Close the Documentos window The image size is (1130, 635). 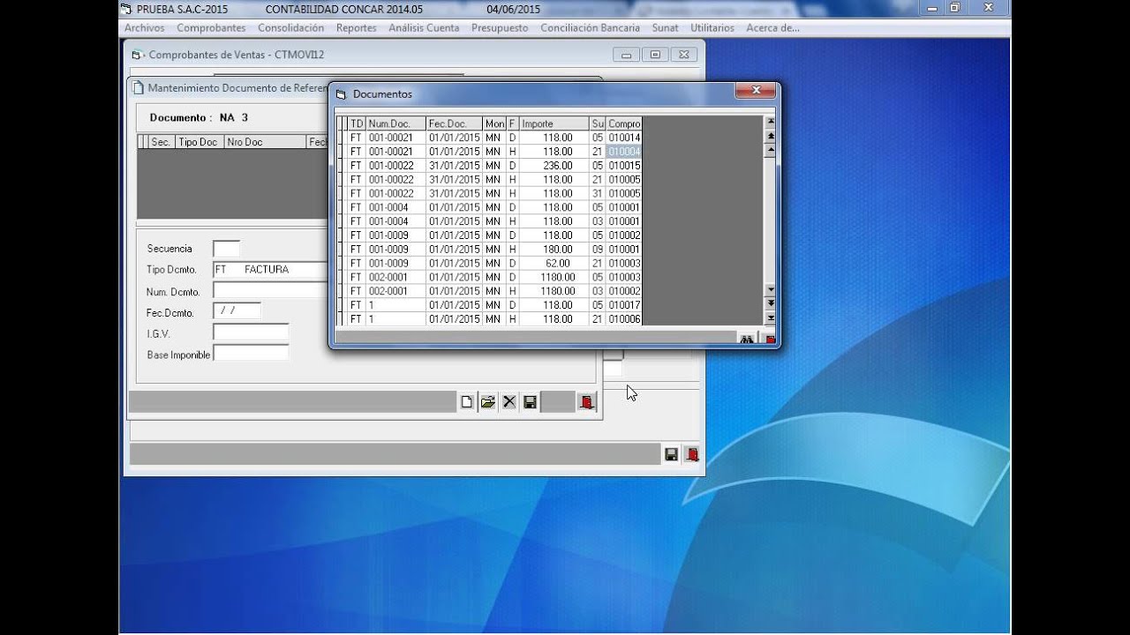coord(756,90)
